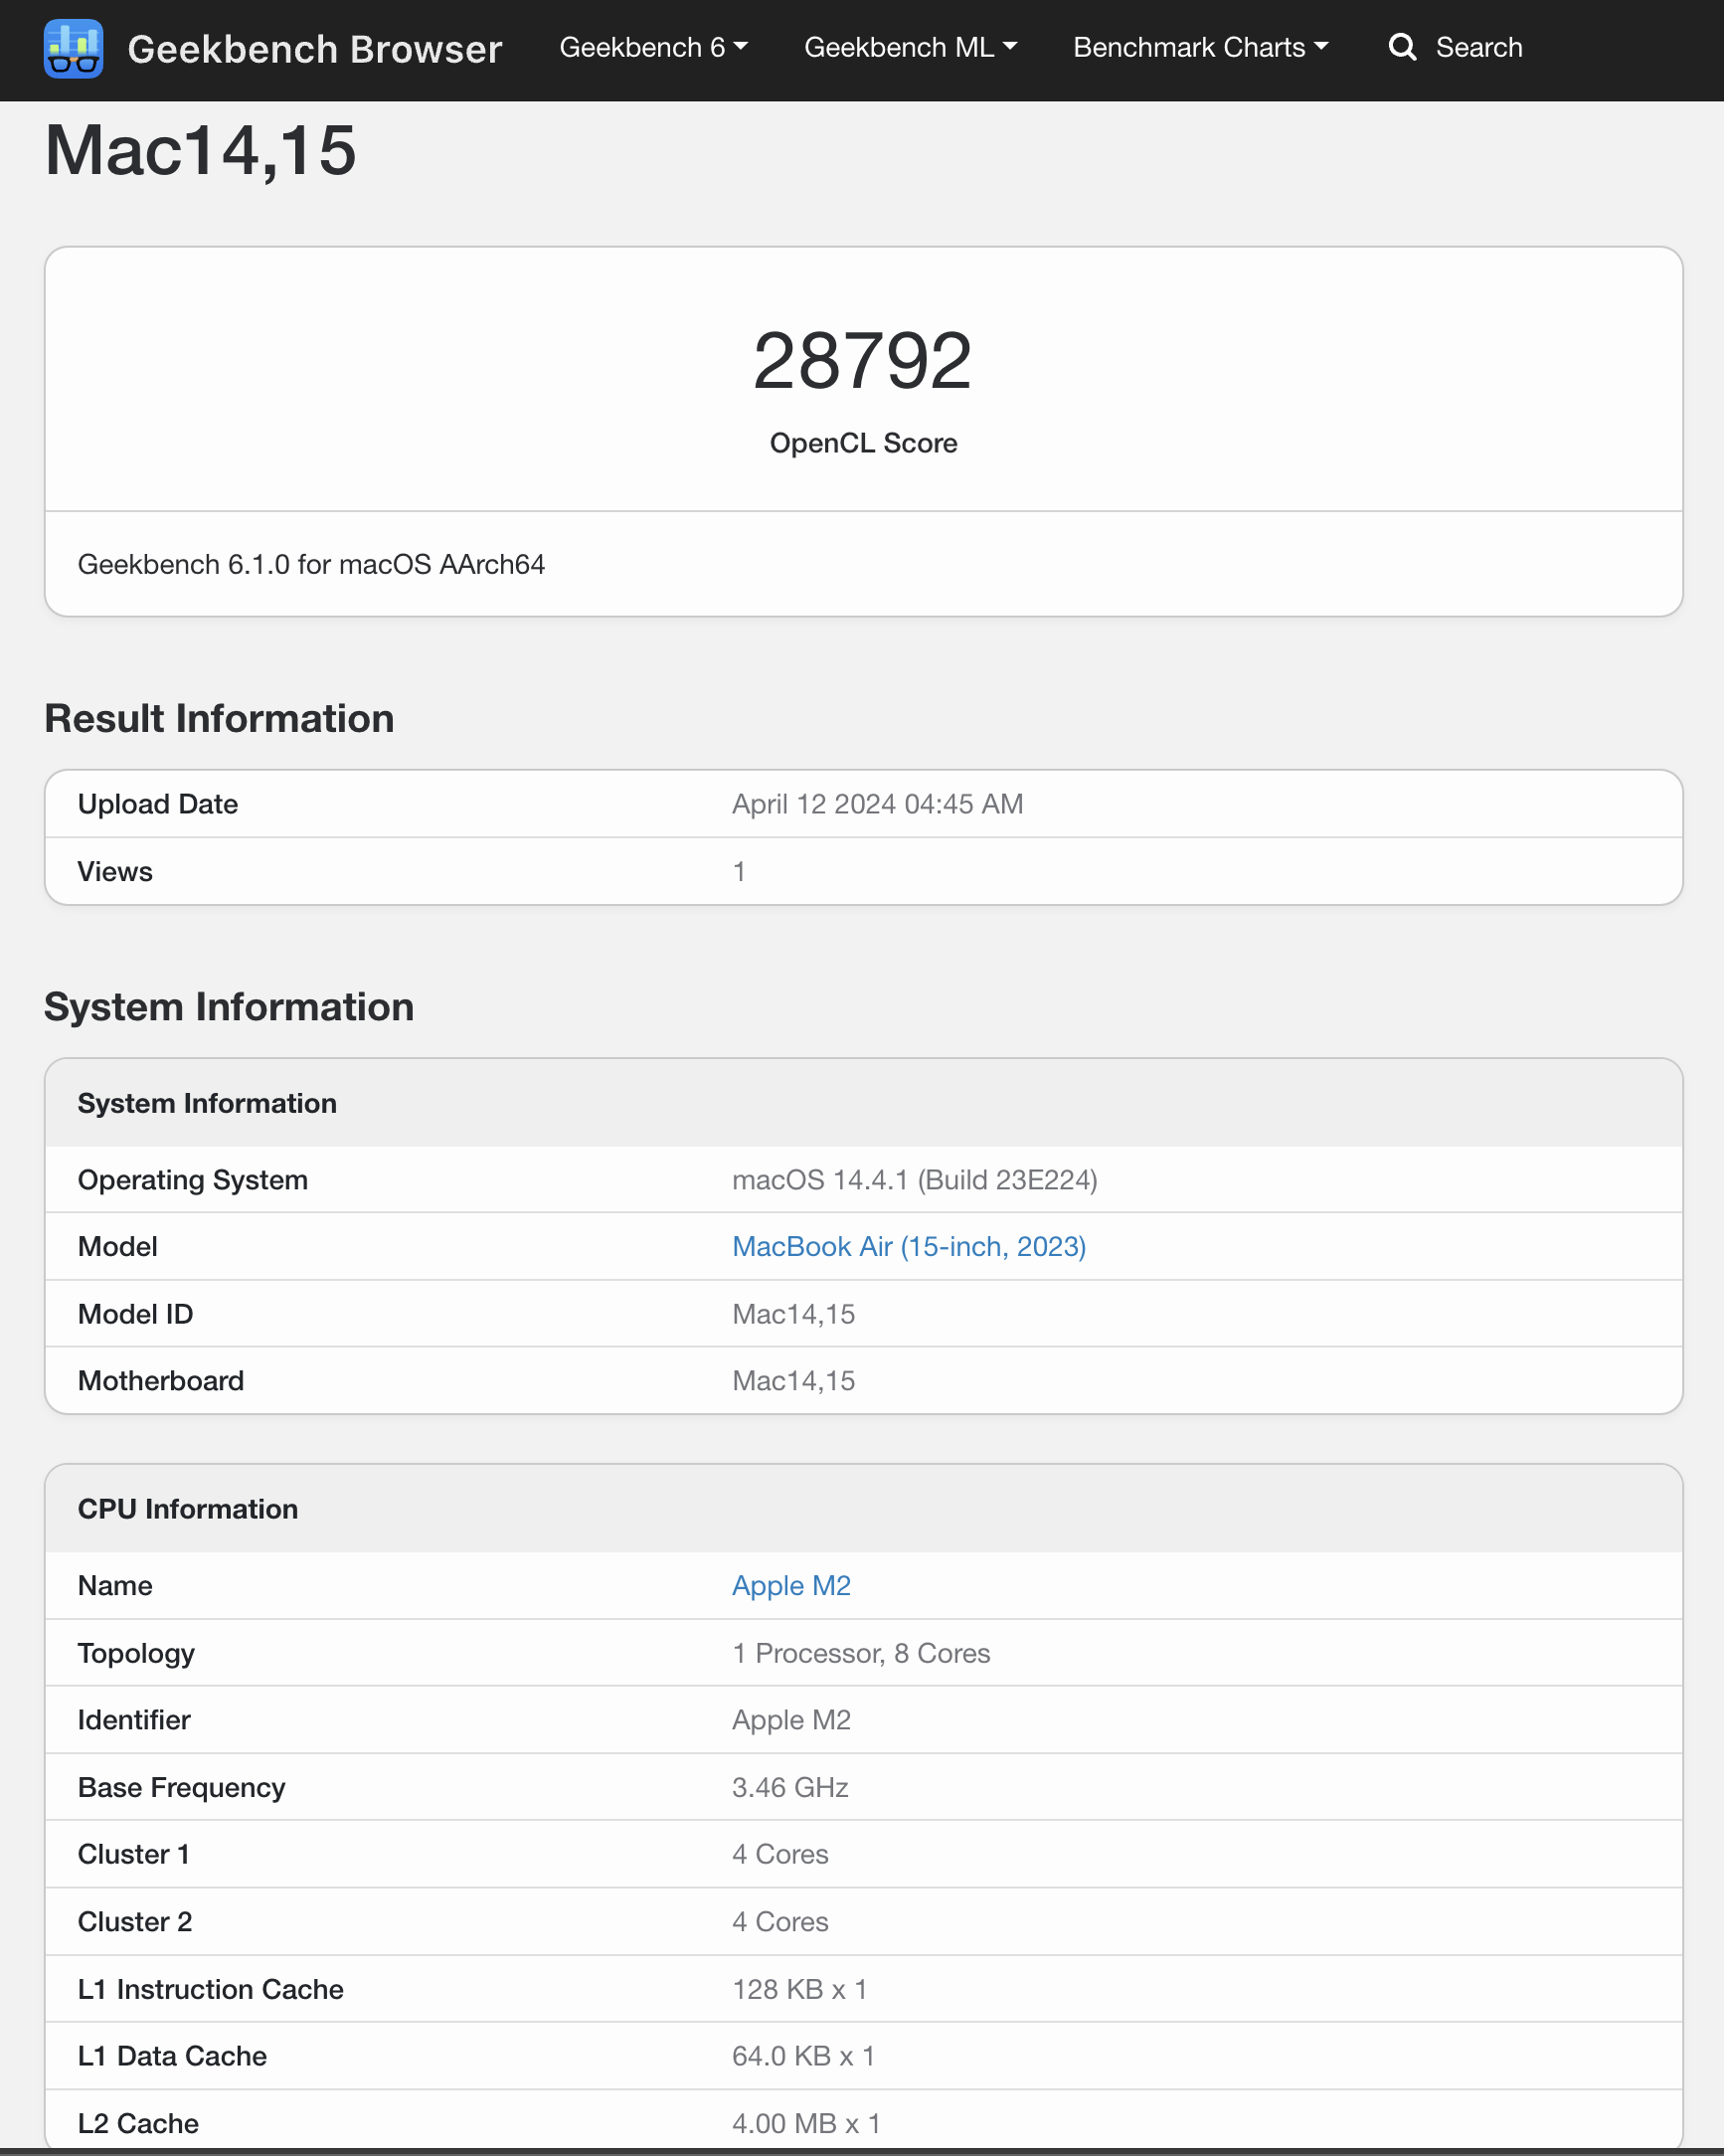Viewport: 1724px width, 2156px height.
Task: Click the Motherboard label
Action: tap(160, 1380)
